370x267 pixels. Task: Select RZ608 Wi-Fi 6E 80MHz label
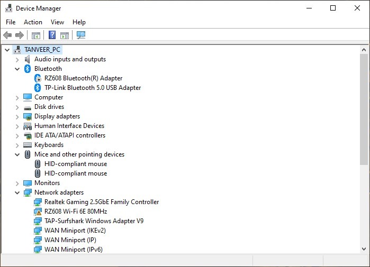click(x=76, y=211)
